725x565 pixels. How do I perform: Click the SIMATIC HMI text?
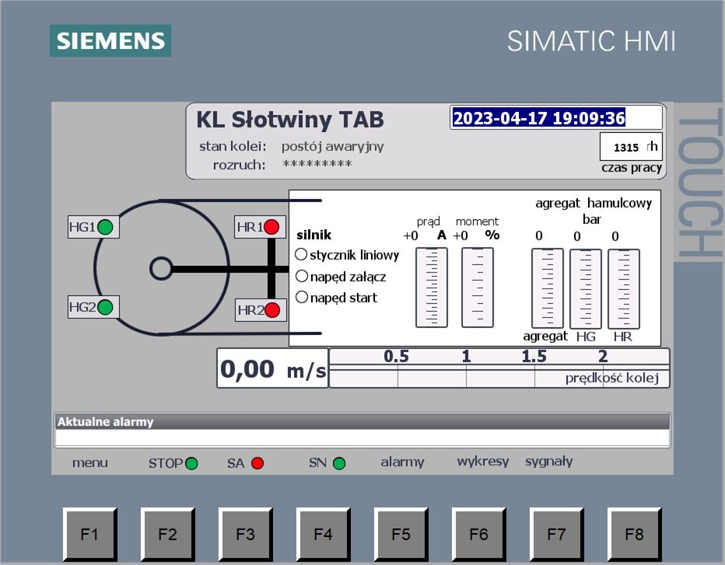point(591,41)
